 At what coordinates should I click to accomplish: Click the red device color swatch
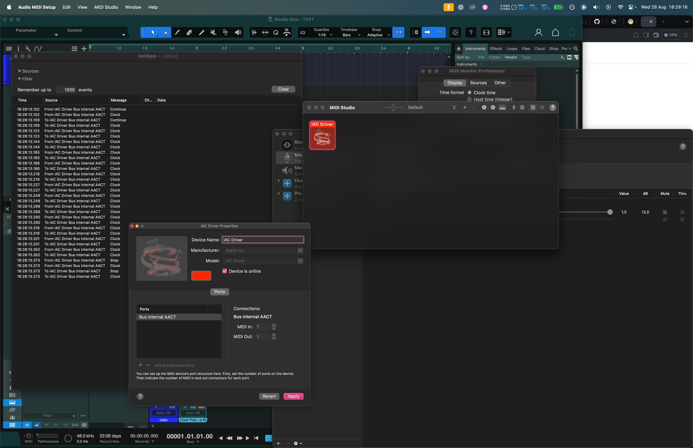pos(201,276)
